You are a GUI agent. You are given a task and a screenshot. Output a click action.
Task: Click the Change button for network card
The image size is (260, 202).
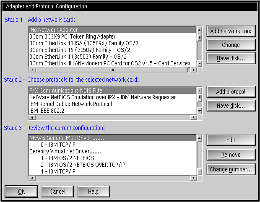(x=231, y=45)
